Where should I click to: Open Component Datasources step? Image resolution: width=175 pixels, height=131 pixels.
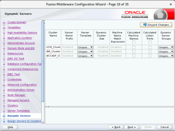point(23,69)
